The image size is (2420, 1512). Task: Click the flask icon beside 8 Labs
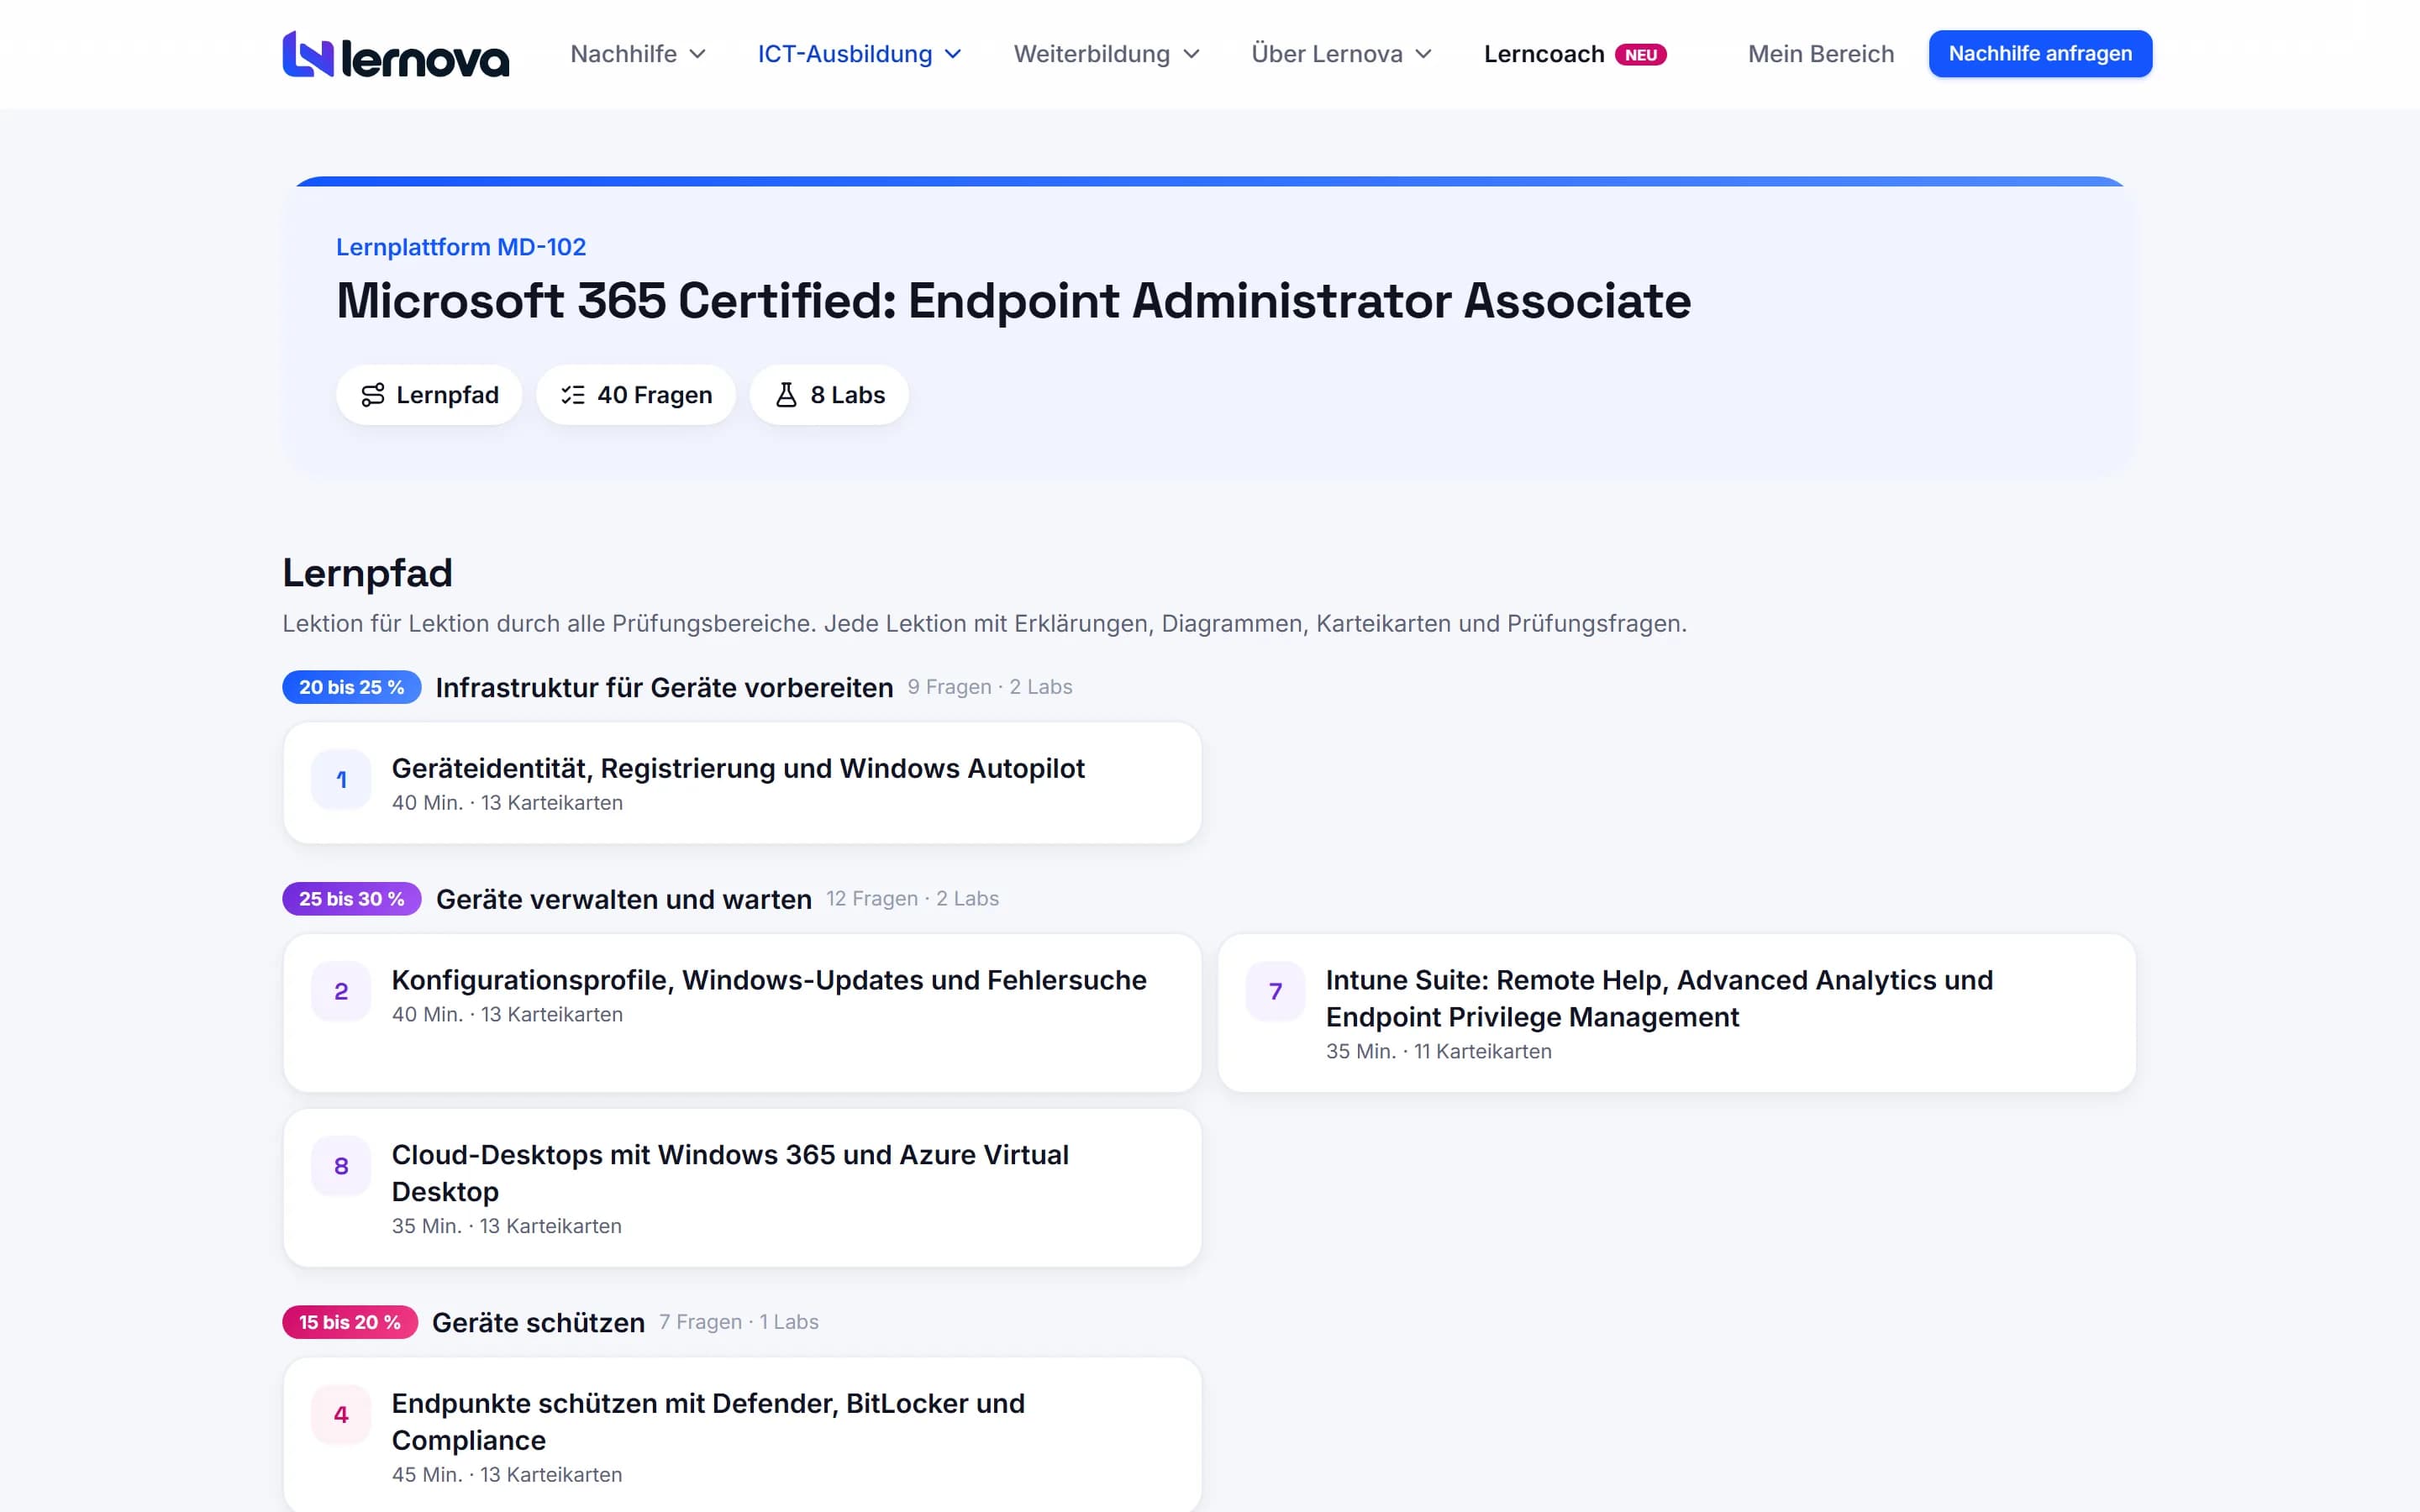[786, 395]
